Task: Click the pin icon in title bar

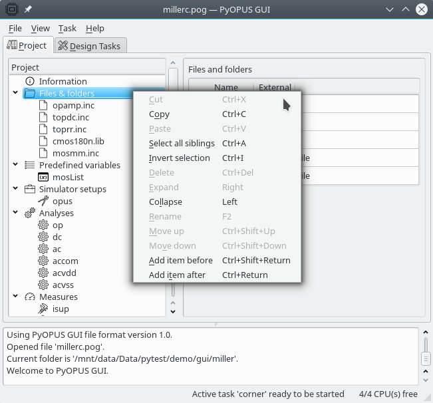Action: click(x=29, y=9)
